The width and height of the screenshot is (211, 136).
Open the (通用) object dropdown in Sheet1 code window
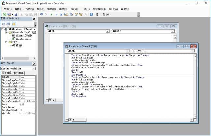(127, 51)
